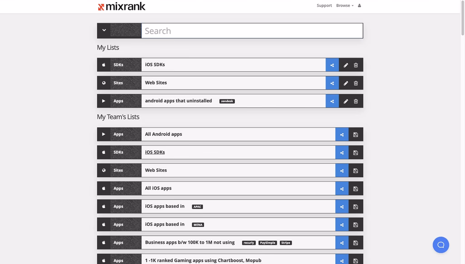The image size is (465, 264).
Task: Open Business apps b/w 100K to 1M list
Action: (190, 242)
